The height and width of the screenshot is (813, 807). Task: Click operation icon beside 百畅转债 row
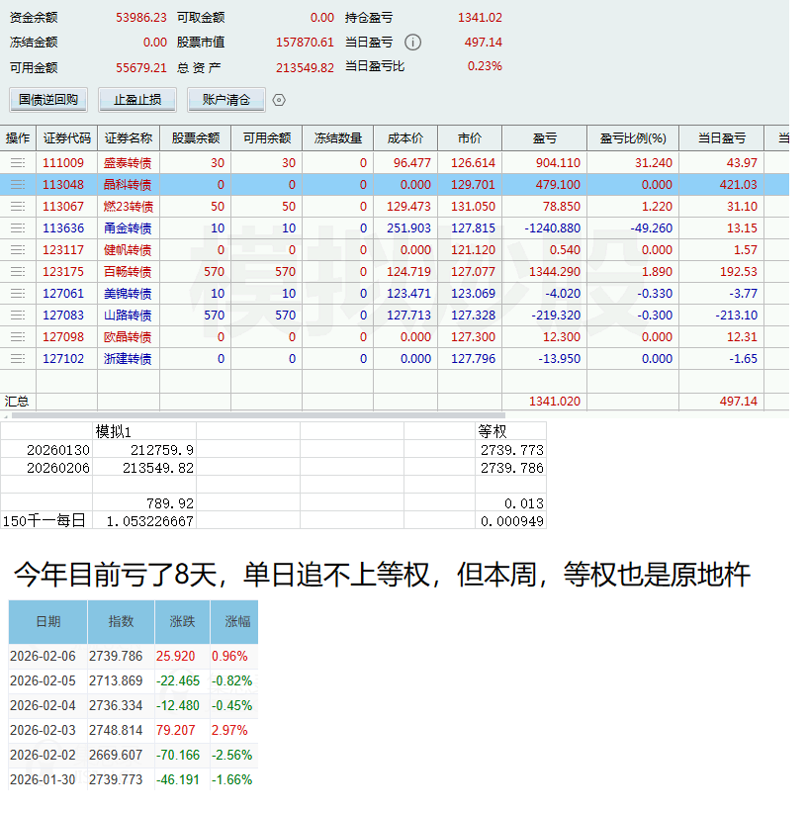point(18,272)
